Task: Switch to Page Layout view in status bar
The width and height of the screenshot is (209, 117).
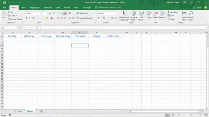Action: click(173, 115)
